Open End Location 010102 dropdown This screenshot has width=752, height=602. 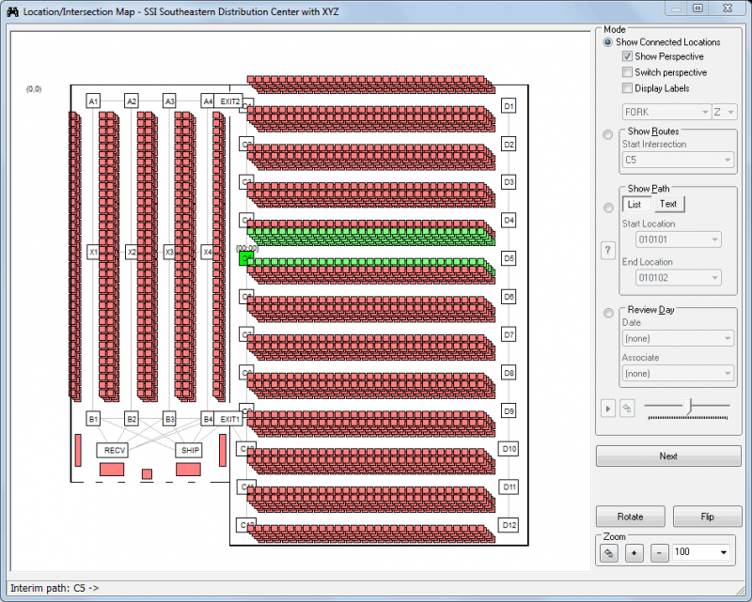[678, 277]
